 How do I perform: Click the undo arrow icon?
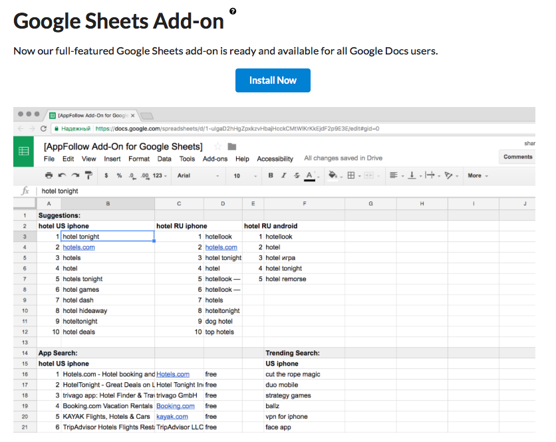pos(62,175)
